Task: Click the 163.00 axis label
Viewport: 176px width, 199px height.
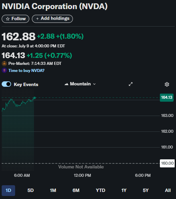Action: click(167, 116)
